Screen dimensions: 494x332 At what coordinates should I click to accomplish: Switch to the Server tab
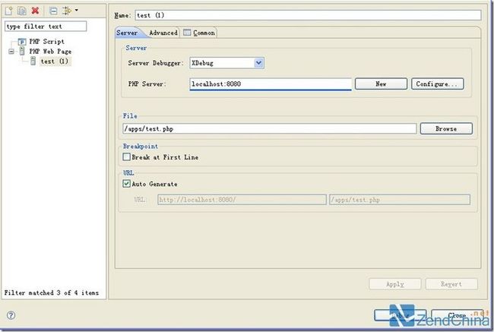(x=127, y=33)
